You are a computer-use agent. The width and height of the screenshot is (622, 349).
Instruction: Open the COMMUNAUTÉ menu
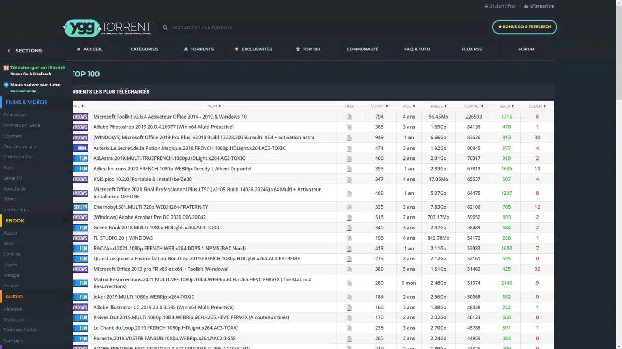pos(362,49)
